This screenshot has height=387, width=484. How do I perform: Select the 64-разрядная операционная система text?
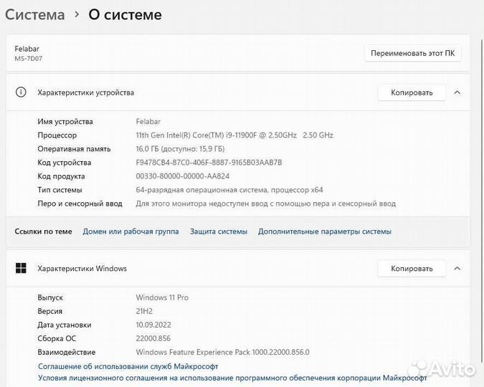229,190
